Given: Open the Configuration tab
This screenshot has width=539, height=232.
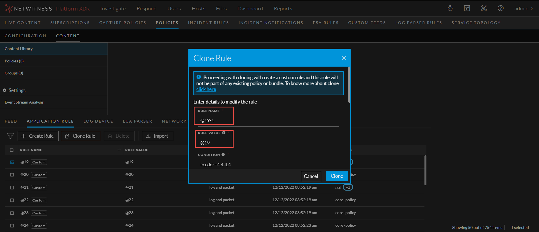Looking at the screenshot, I should coord(26,36).
